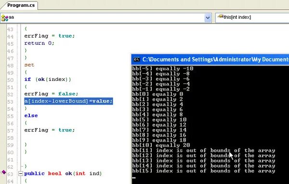Click console line 'bb[9] equally 18'
The image size is (289, 184).
click(x=159, y=140)
